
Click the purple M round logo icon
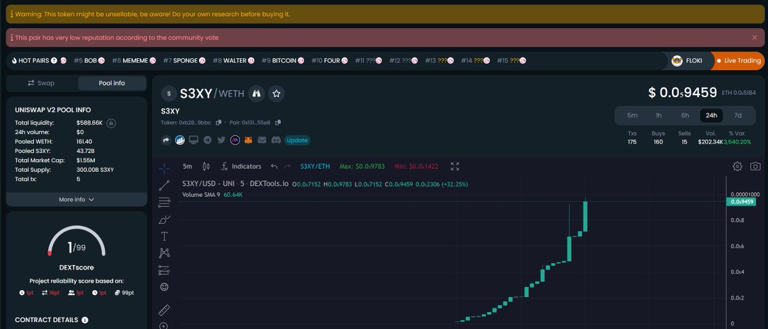(235, 139)
